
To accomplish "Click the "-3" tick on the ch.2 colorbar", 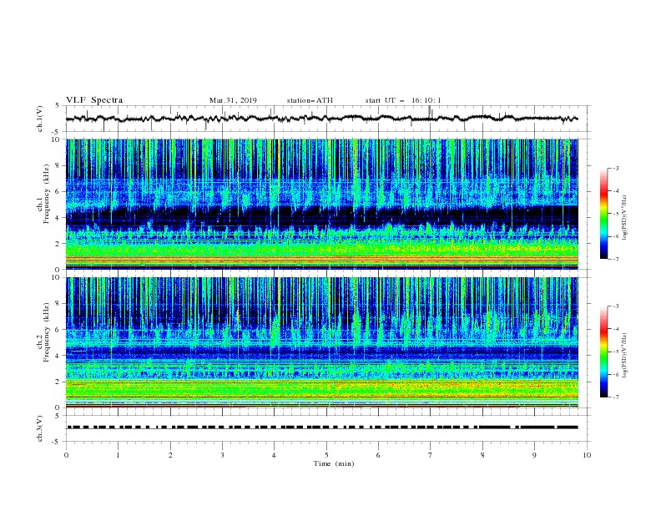I will click(615, 306).
